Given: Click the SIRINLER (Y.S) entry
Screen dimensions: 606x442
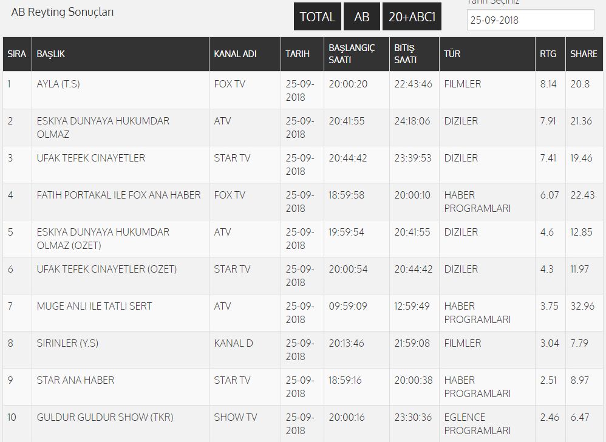Looking at the screenshot, I should [x=67, y=343].
